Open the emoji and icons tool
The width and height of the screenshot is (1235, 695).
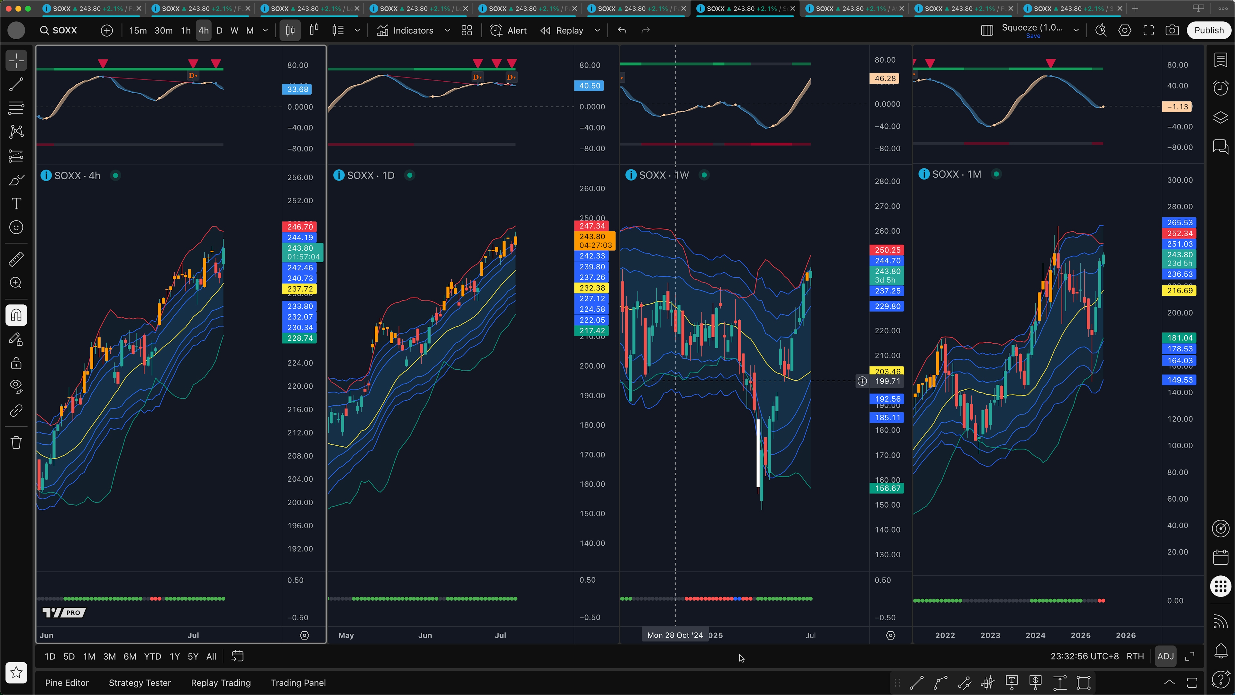tap(16, 227)
